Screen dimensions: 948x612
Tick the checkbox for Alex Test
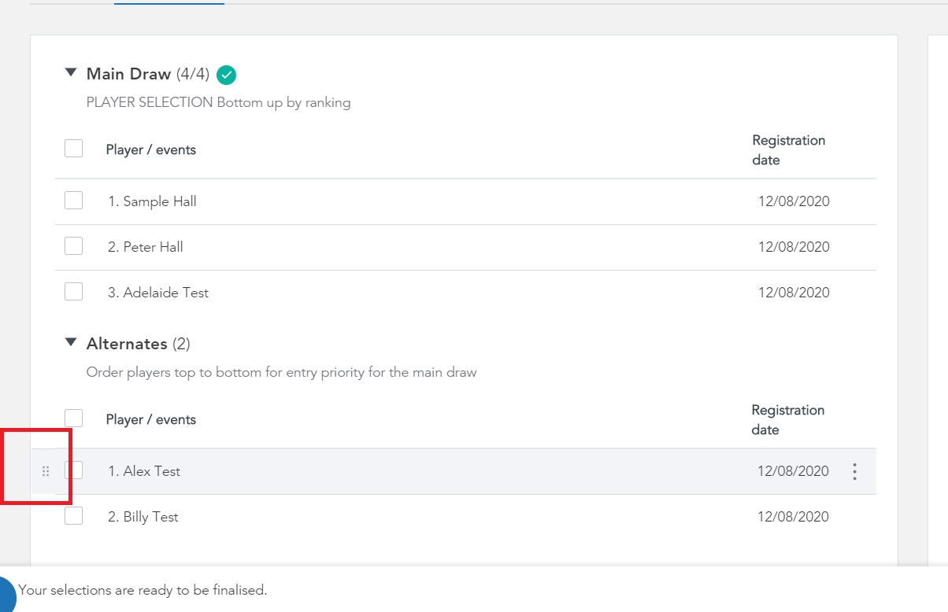point(73,470)
